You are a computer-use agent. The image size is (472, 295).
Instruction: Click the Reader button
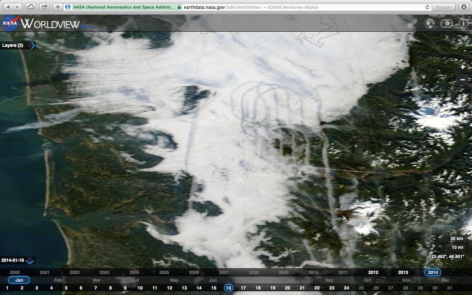444,7
